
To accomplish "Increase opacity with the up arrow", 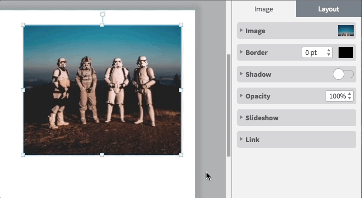I will click(350, 94).
